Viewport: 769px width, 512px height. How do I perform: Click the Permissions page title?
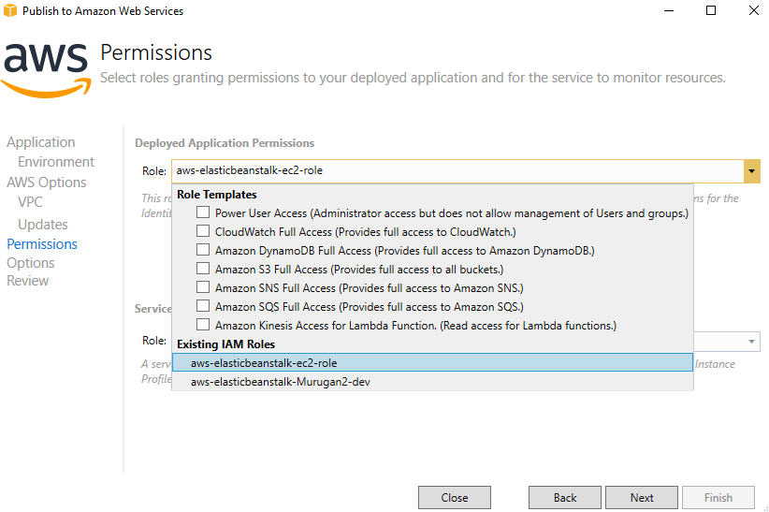pos(156,52)
